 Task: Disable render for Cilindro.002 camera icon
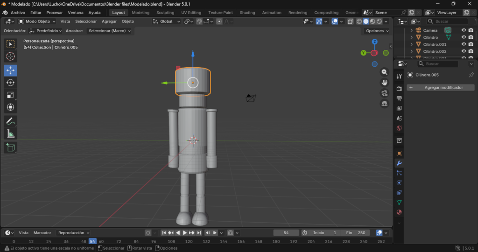[471, 51]
